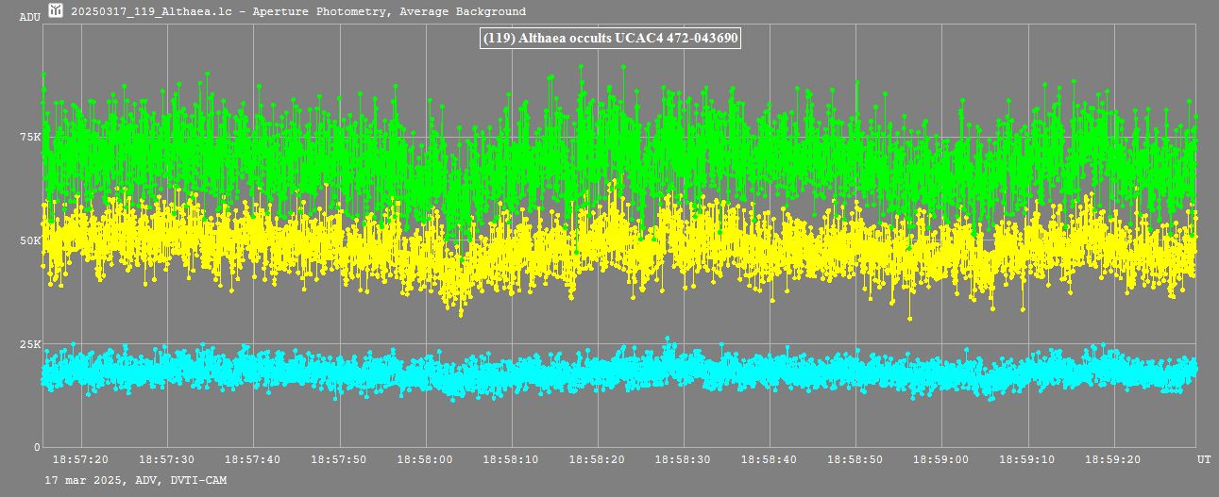Click the 18:57:40 time tick label
1219x497 pixels.
(x=253, y=459)
